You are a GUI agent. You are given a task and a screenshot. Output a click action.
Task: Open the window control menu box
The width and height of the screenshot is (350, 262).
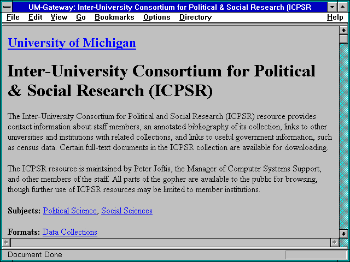coord(7,7)
